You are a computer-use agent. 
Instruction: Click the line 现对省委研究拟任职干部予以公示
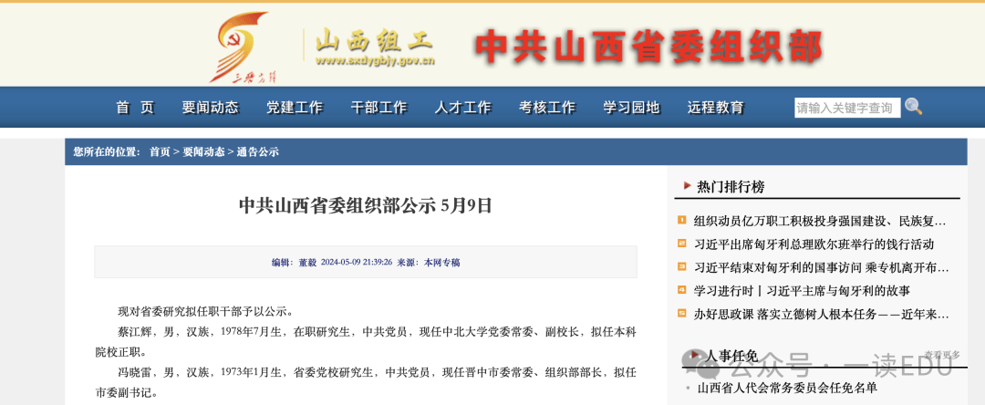coord(205,311)
